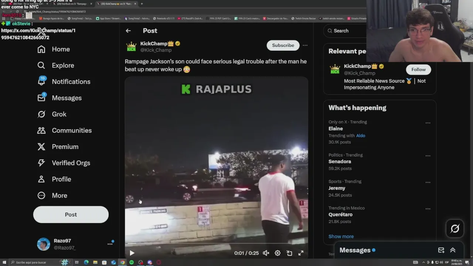Expand the Messages drawer
Viewport: 473px width, 266px height.
coord(453,250)
